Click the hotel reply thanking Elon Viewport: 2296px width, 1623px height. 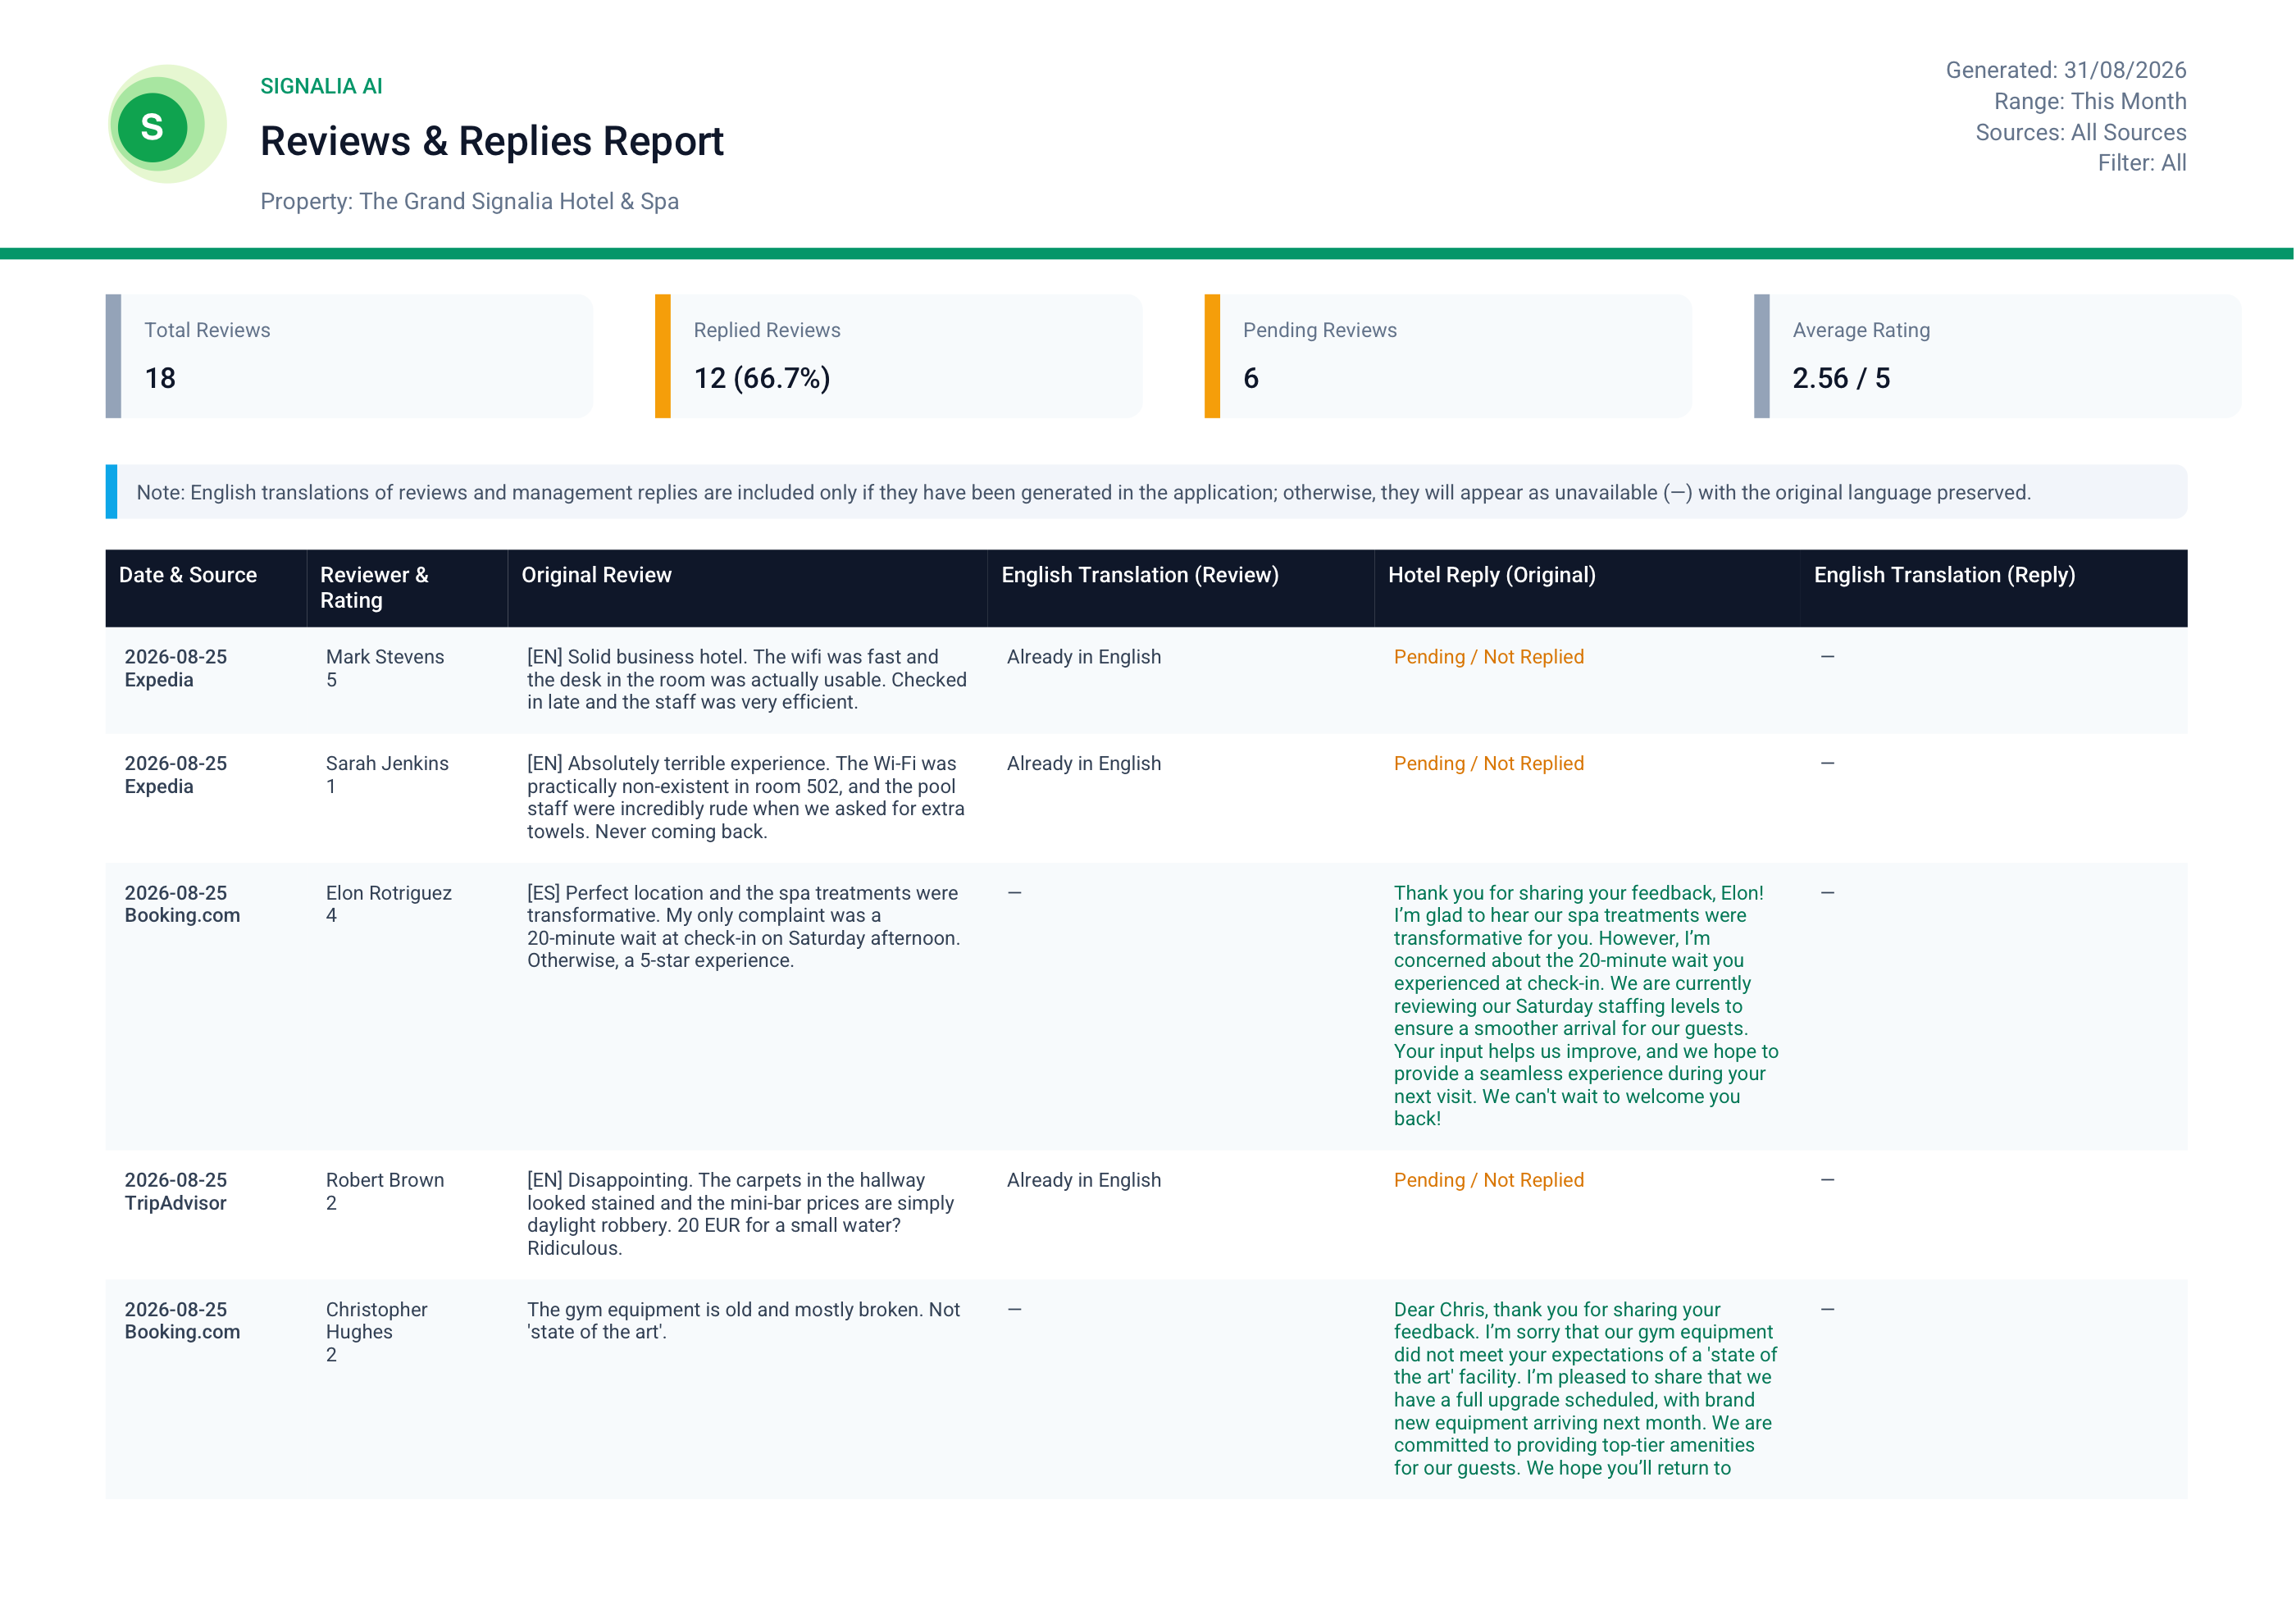(1587, 1005)
